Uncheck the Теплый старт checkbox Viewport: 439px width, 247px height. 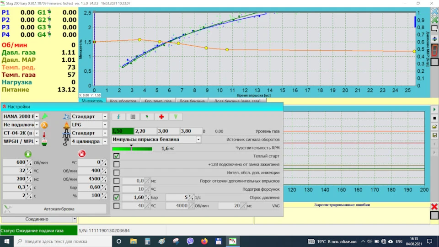pyautogui.click(x=117, y=156)
